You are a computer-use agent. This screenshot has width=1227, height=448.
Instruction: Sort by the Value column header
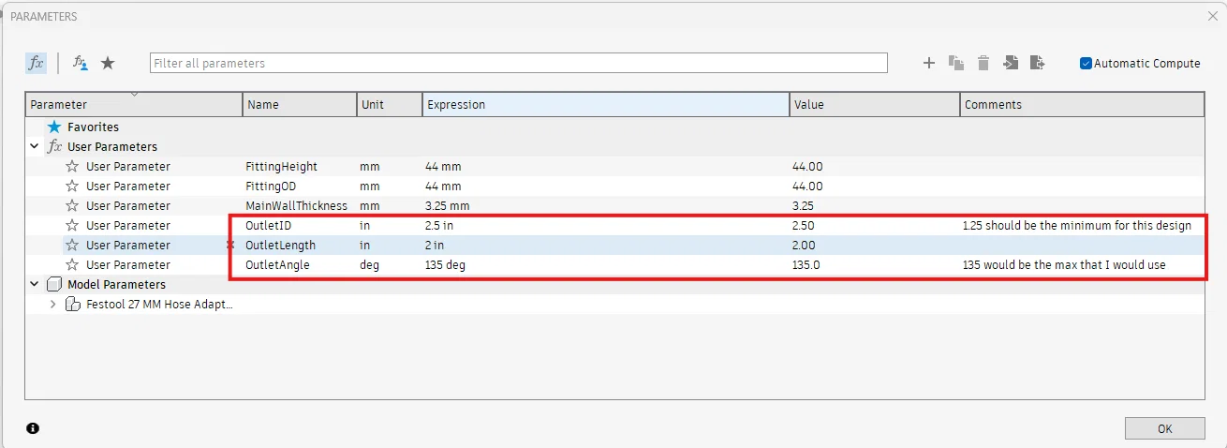point(874,105)
